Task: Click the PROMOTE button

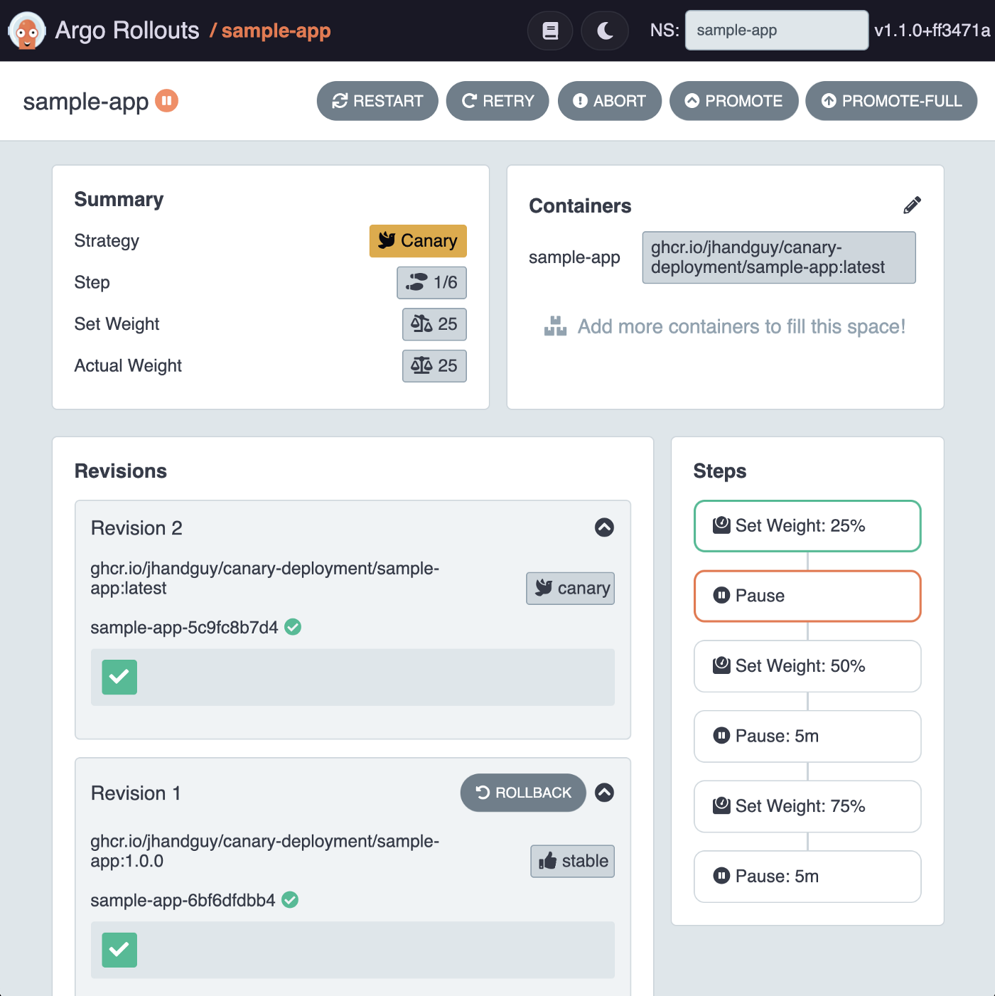Action: [x=734, y=101]
